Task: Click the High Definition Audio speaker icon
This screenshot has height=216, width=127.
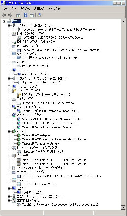Action: point(18,82)
